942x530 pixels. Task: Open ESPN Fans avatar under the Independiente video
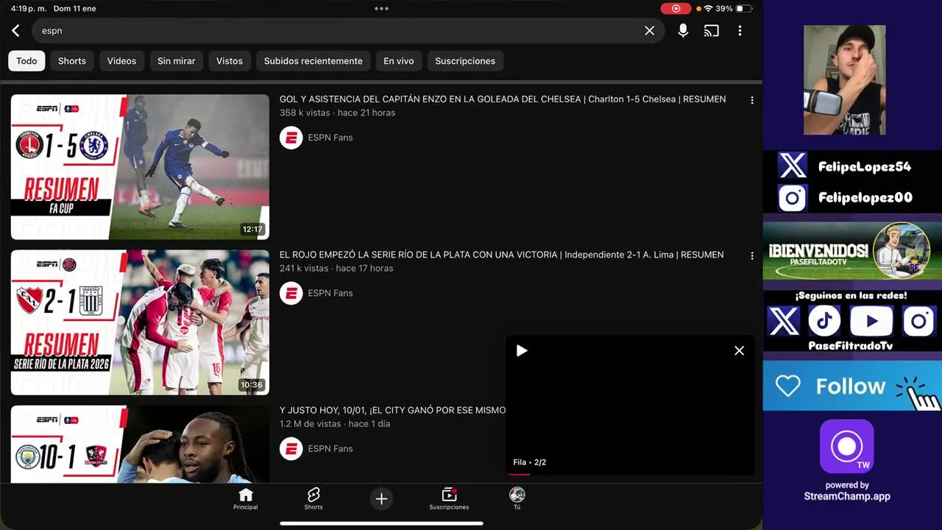291,293
